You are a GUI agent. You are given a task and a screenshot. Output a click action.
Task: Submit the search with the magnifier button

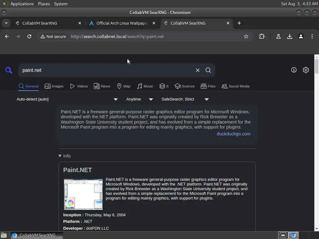(208, 70)
